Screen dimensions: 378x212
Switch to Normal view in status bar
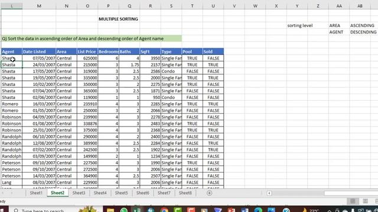pyautogui.click(x=353, y=201)
